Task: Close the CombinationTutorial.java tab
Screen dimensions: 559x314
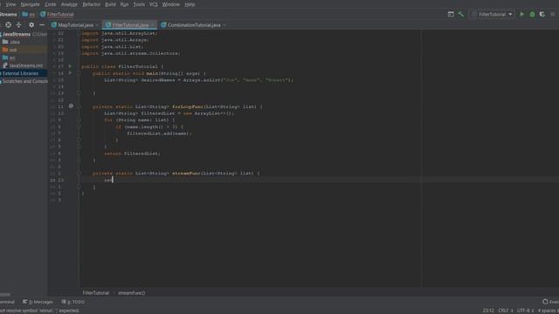Action: click(224, 25)
